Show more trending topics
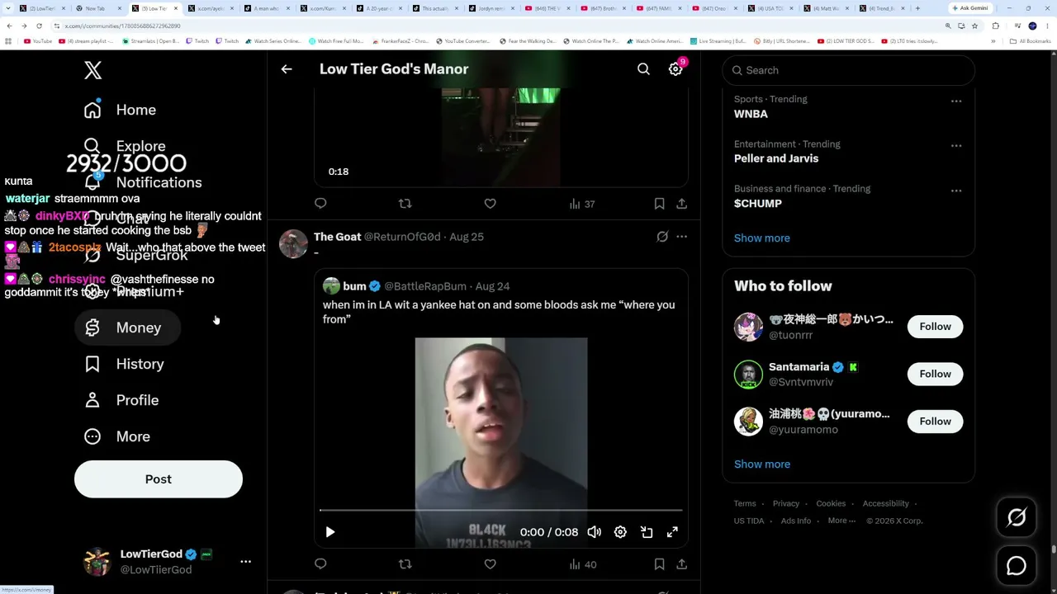The image size is (1057, 594). pos(761,238)
